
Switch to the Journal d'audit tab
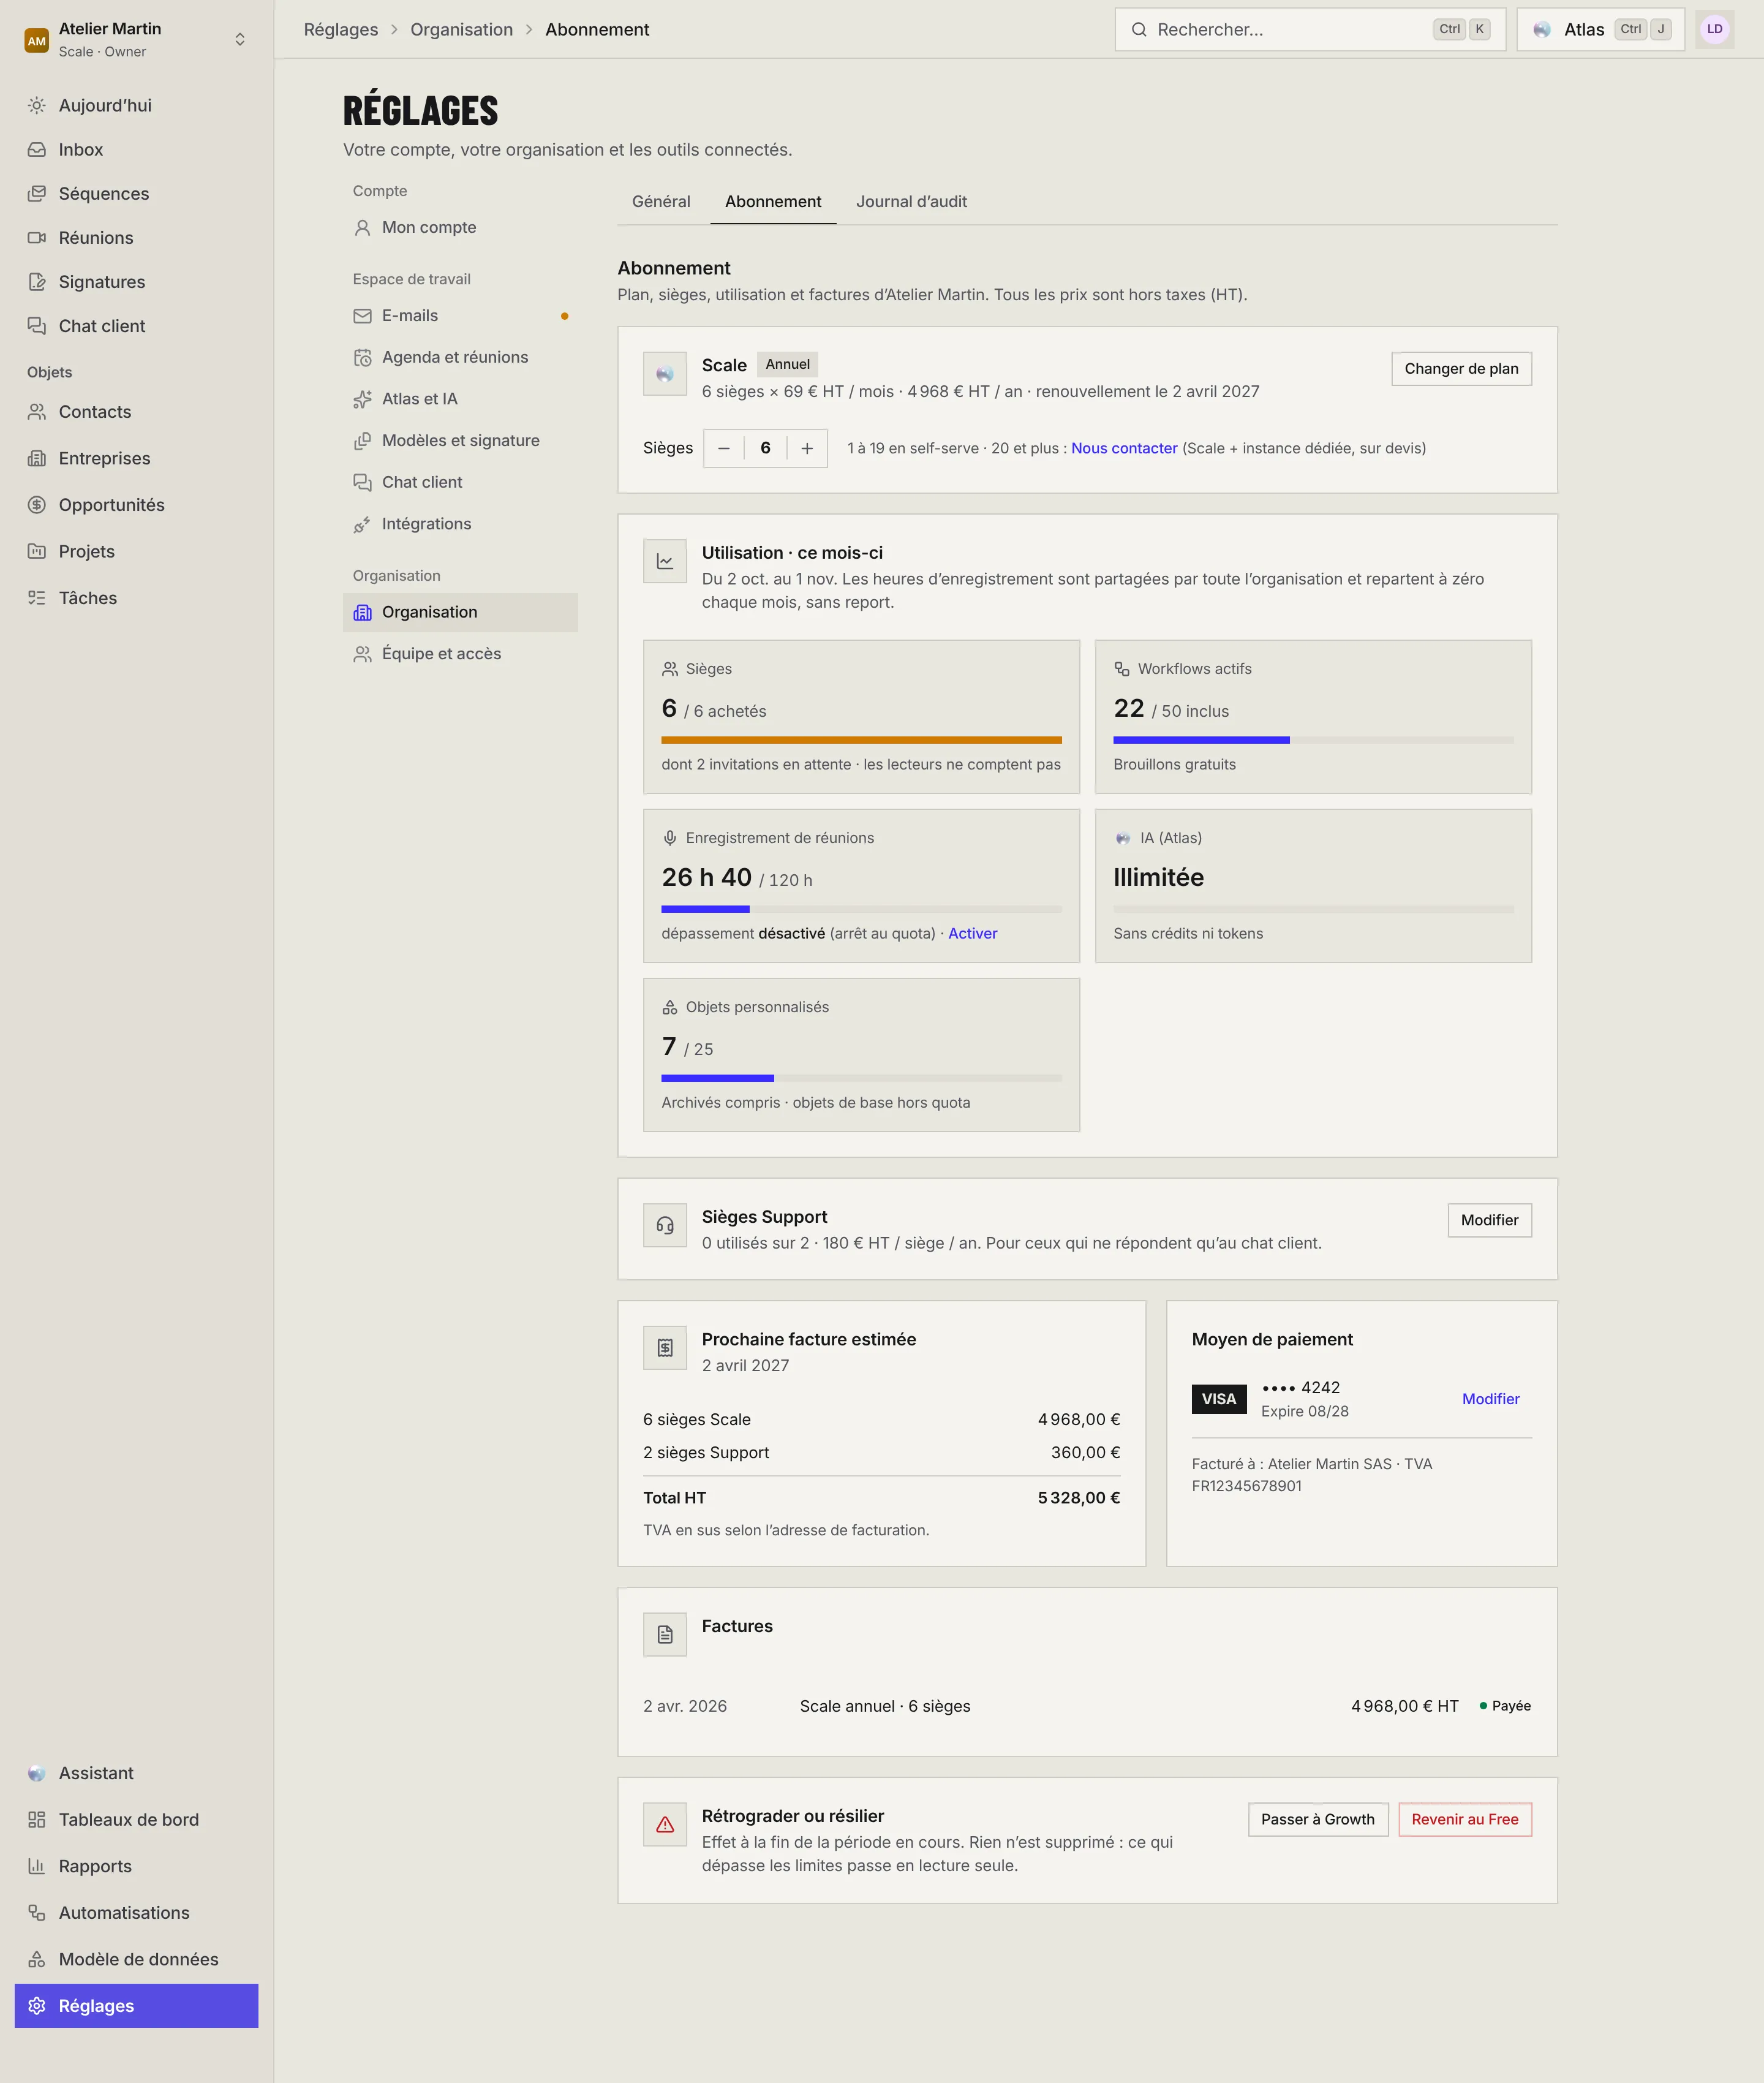[911, 202]
